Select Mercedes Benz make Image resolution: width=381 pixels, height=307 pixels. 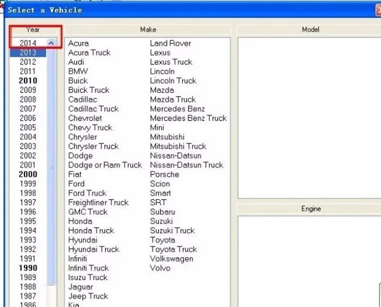(177, 109)
